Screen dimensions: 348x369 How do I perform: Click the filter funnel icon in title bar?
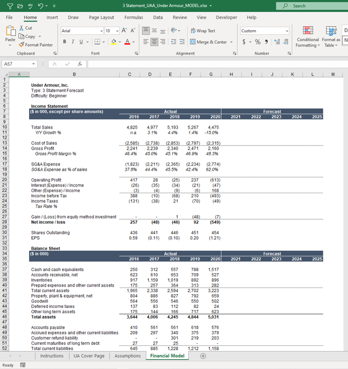[x=10, y=6]
